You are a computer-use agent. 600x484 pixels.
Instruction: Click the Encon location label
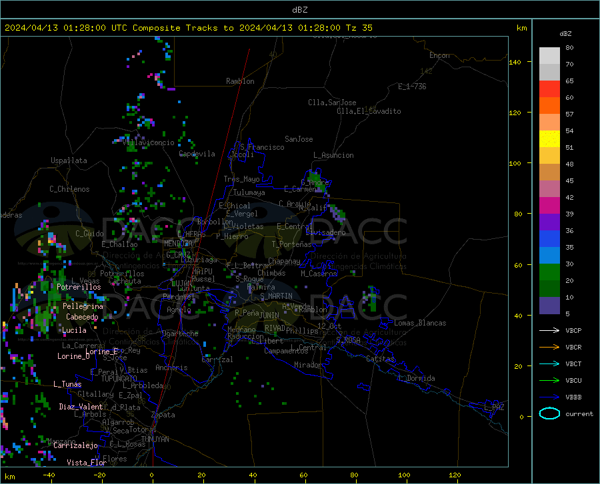click(439, 55)
